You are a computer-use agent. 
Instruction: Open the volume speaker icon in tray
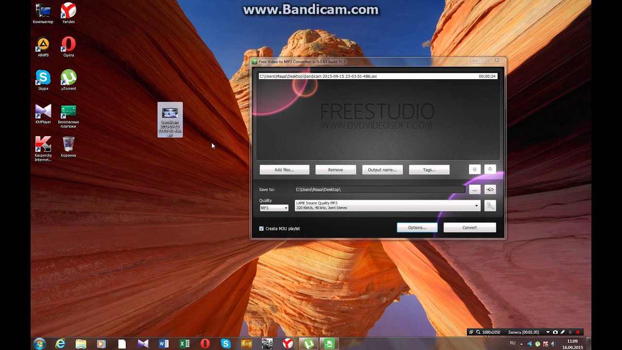pyautogui.click(x=554, y=344)
